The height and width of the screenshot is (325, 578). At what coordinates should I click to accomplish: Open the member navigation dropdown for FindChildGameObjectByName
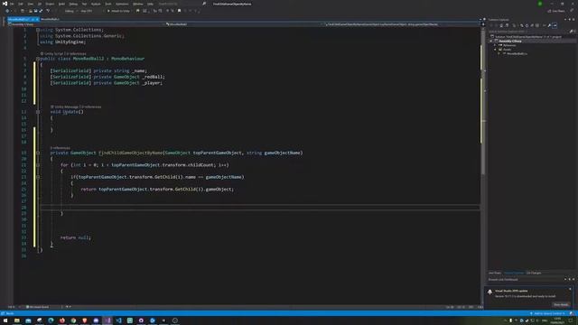point(402,24)
